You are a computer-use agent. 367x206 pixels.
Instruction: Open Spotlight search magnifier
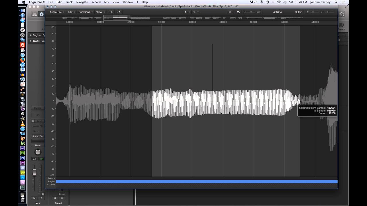tap(336, 2)
